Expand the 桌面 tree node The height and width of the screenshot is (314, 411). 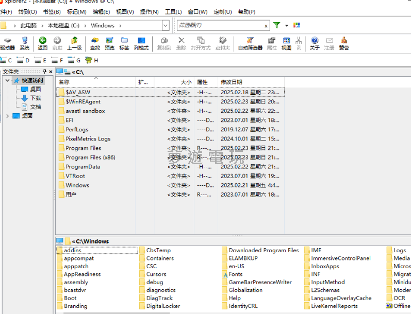tap(8, 116)
